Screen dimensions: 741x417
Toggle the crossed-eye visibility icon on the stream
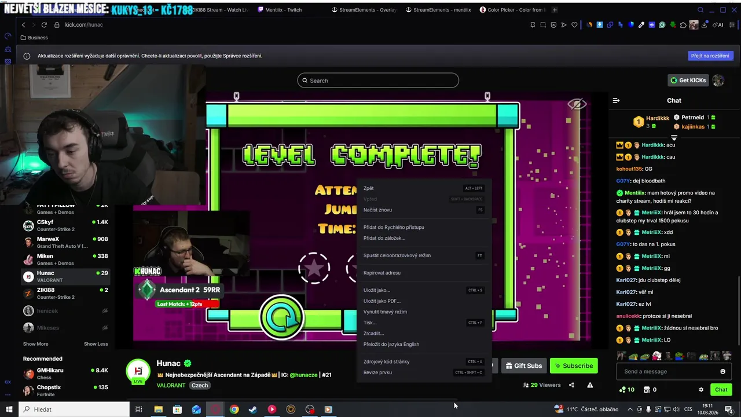(577, 104)
